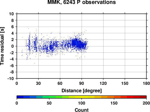Image resolution: width=150 pixels, height=112 pixels.
Task: Click x-axis tick label '90'
Action: point(82,83)
